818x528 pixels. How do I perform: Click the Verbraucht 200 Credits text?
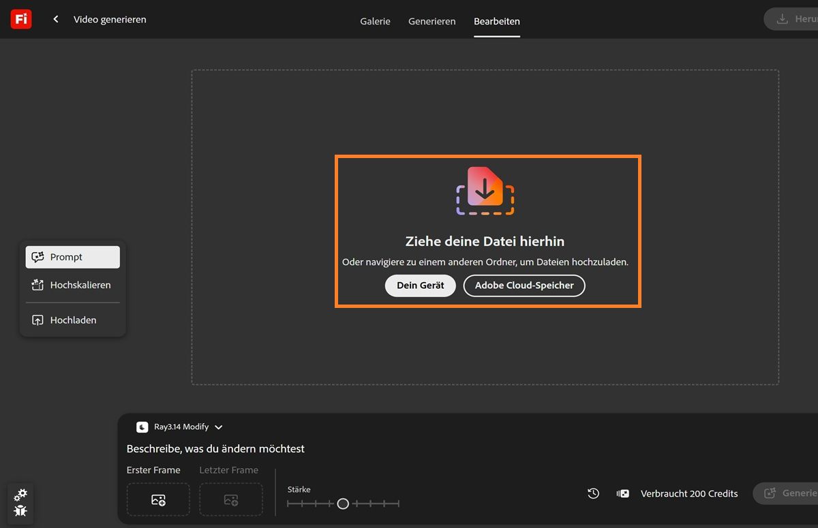689,493
